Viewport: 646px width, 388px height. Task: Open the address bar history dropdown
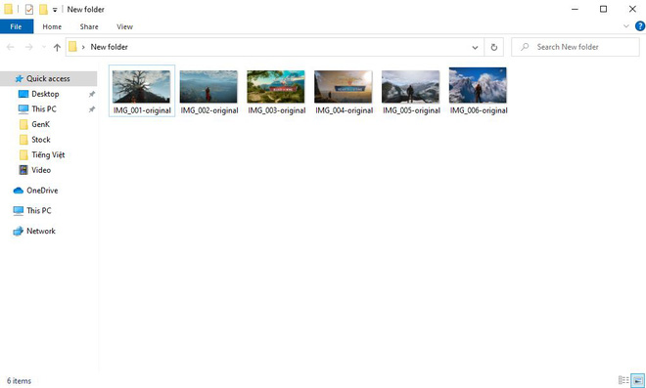[x=475, y=47]
